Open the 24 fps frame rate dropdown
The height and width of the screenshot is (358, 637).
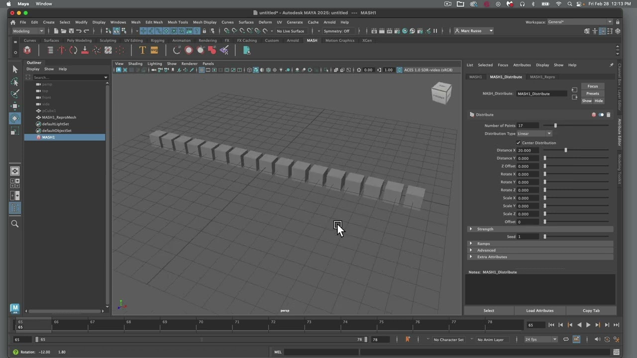pyautogui.click(x=540, y=340)
